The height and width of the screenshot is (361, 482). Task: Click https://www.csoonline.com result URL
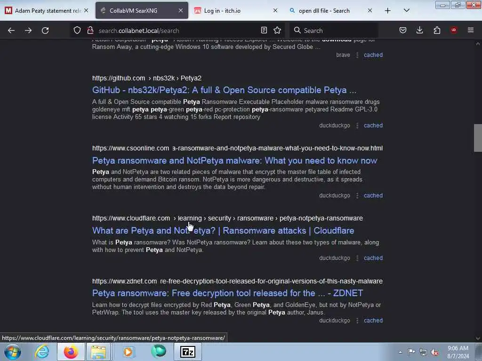tap(131, 148)
